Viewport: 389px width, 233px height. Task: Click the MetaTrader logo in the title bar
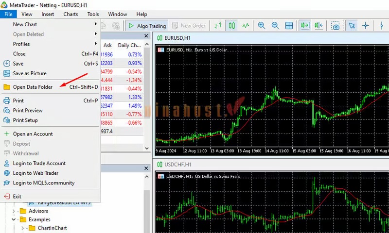pos(4,5)
